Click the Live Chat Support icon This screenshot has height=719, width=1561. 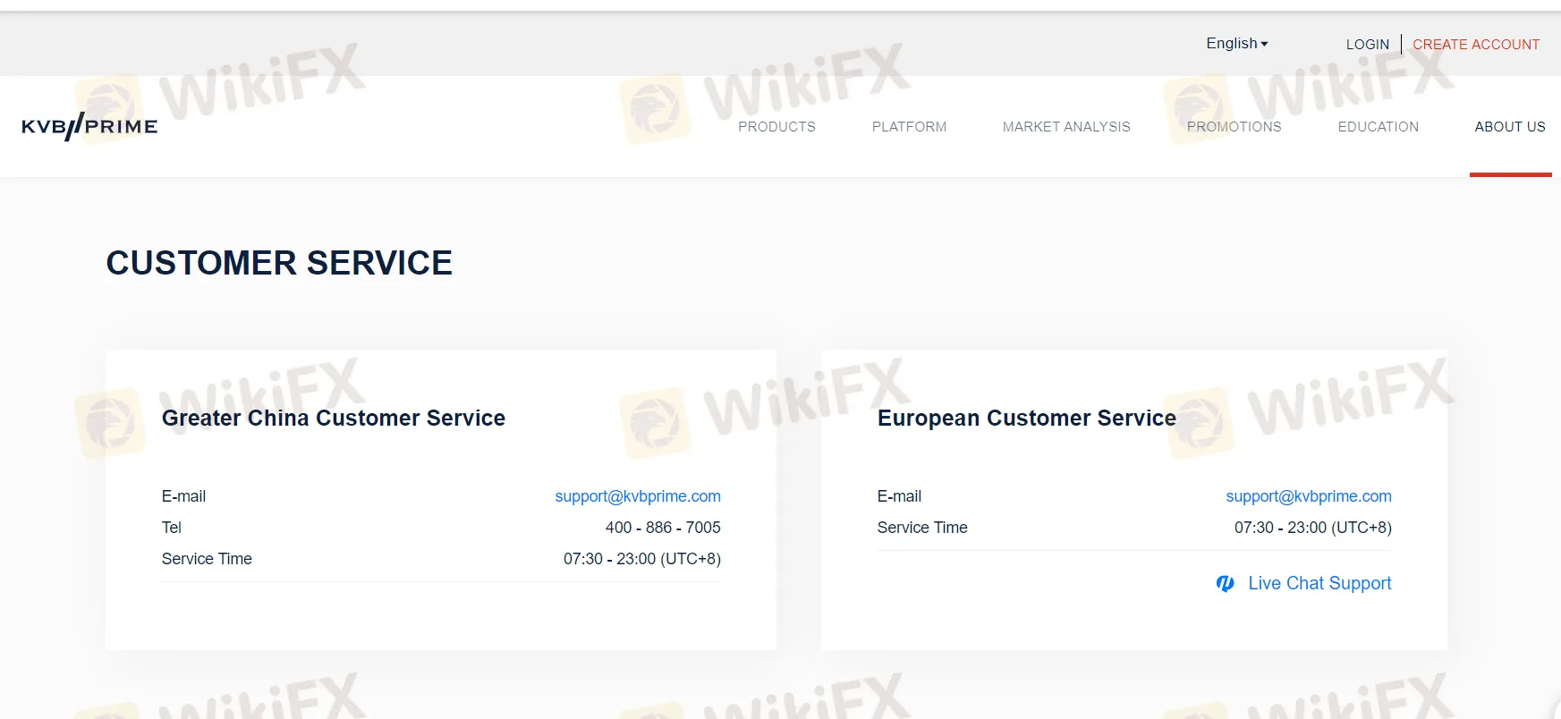click(1225, 584)
